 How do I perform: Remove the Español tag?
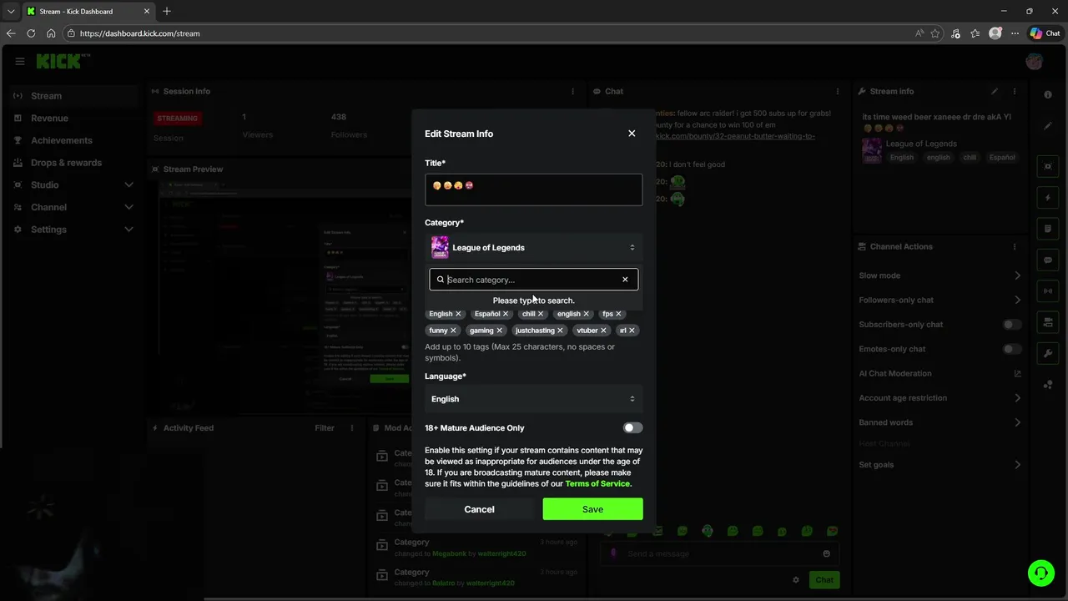tap(506, 314)
